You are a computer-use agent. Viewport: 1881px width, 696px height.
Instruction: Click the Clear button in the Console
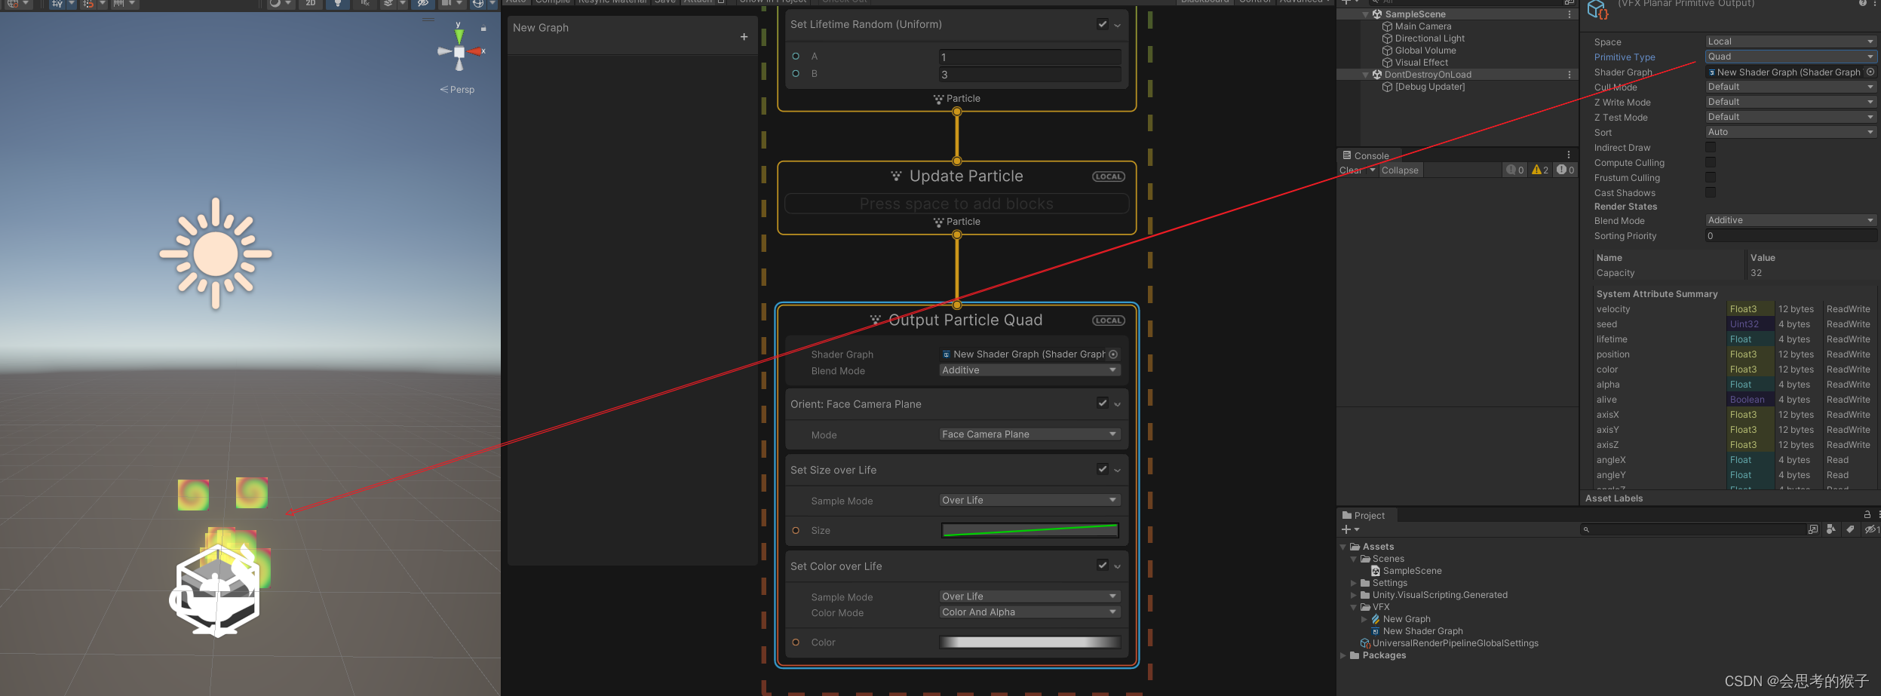coord(1349,170)
